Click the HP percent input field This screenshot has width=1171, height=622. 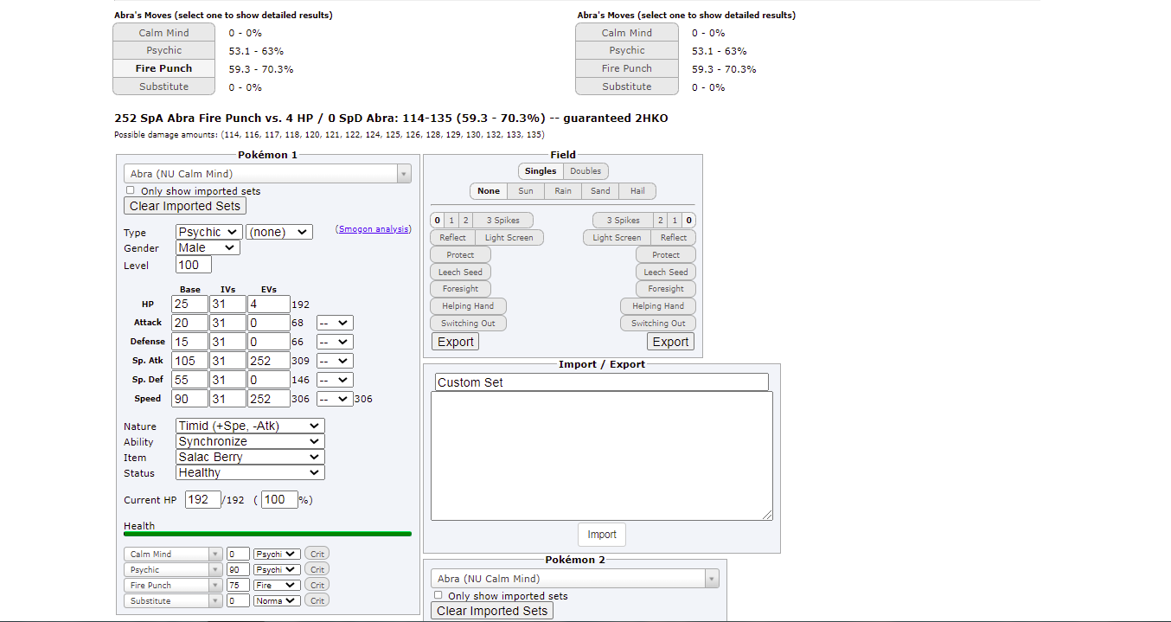tap(279, 500)
